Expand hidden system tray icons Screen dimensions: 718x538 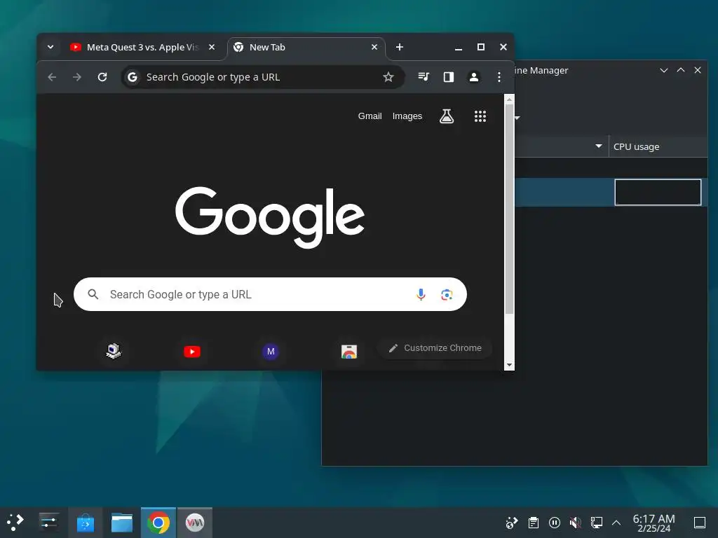coord(616,523)
